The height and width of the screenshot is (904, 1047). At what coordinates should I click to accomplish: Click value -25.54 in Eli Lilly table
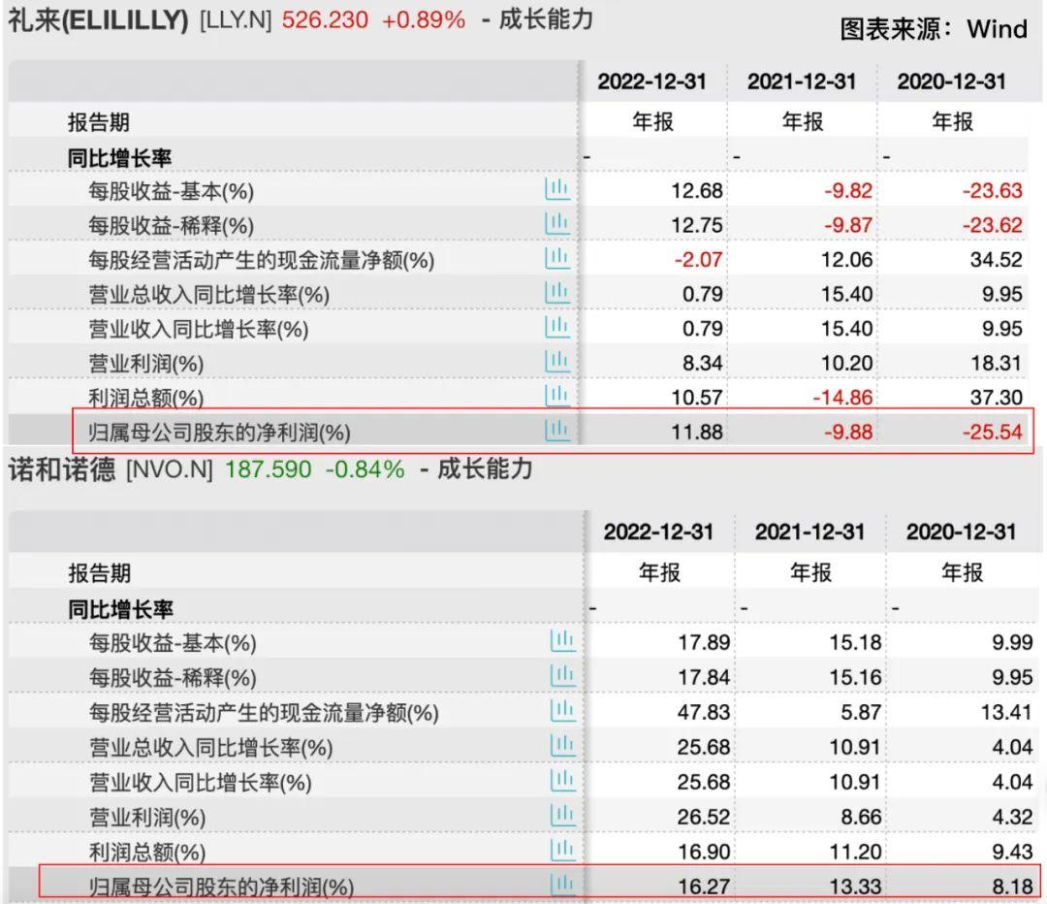[x=993, y=432]
